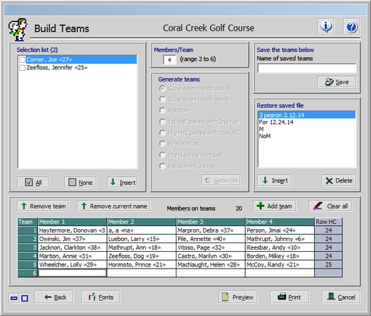Check the Zeefloss, Jennifer checkbox

tap(23, 68)
